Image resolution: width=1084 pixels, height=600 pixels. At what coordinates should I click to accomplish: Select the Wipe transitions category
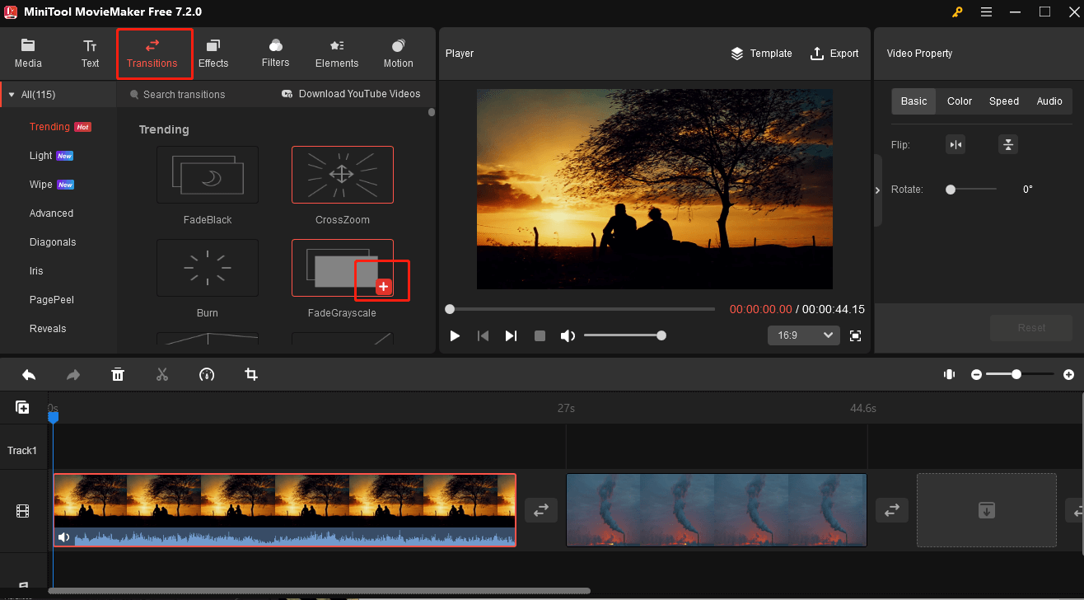tap(40, 185)
